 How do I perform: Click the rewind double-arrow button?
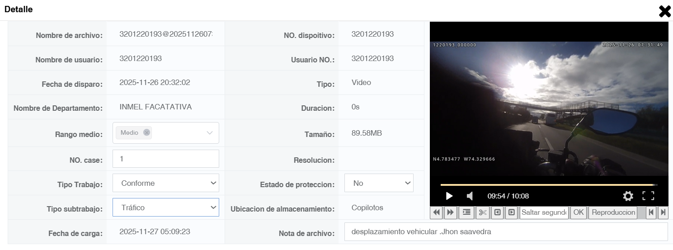click(437, 212)
